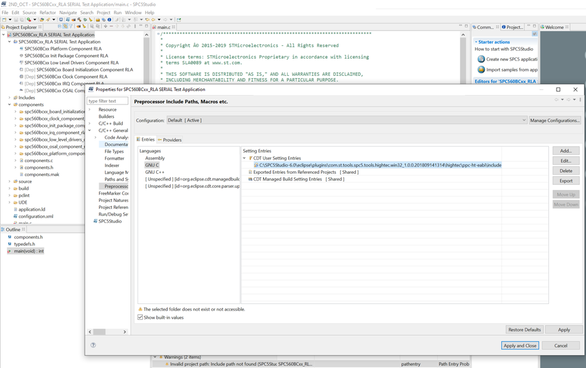This screenshot has height=368, width=586.
Task: Select Indexer in properties tree
Action: (112, 165)
